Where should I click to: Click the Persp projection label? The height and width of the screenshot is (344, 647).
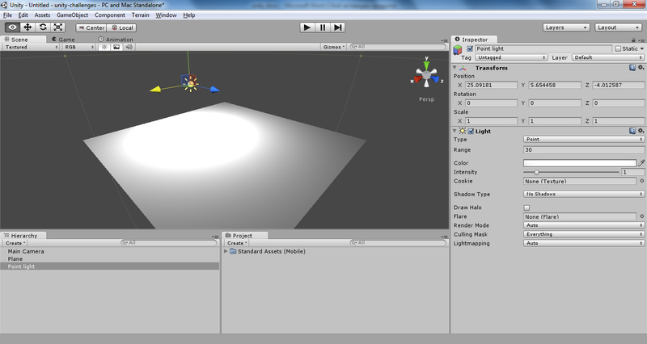(426, 99)
